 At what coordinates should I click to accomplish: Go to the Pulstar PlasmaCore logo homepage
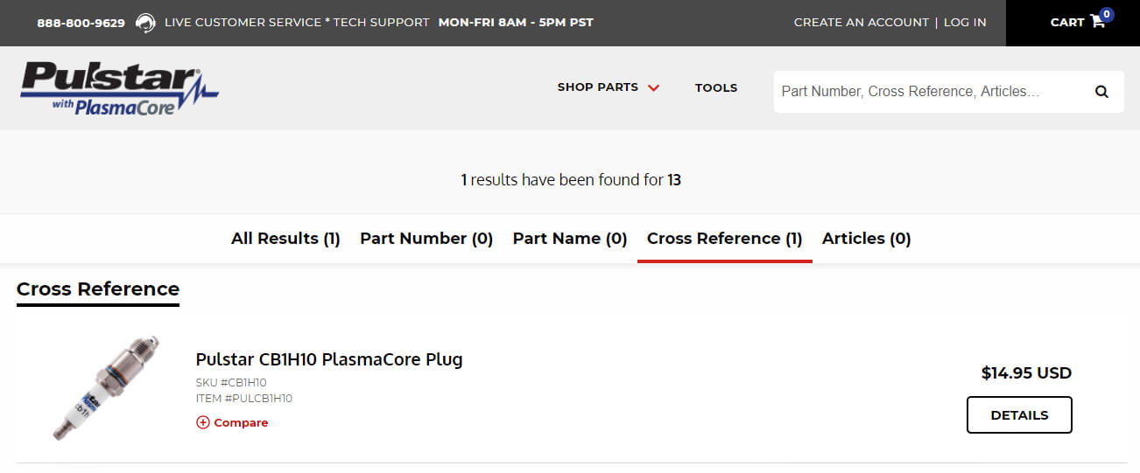119,88
